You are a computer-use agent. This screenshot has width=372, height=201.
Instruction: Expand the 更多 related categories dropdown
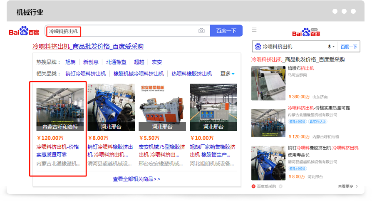(227, 74)
